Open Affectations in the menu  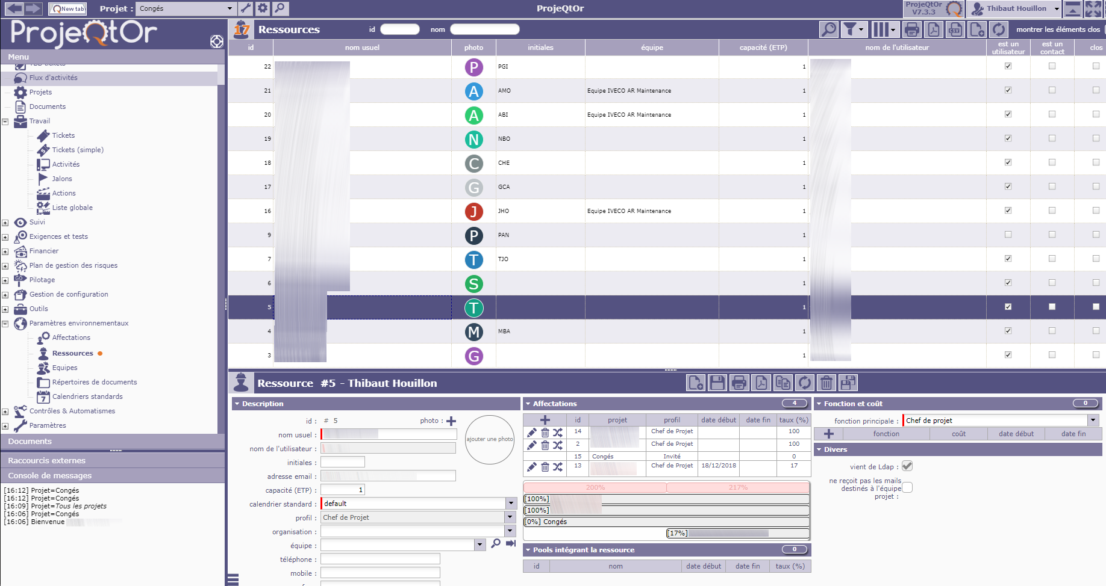tap(71, 338)
